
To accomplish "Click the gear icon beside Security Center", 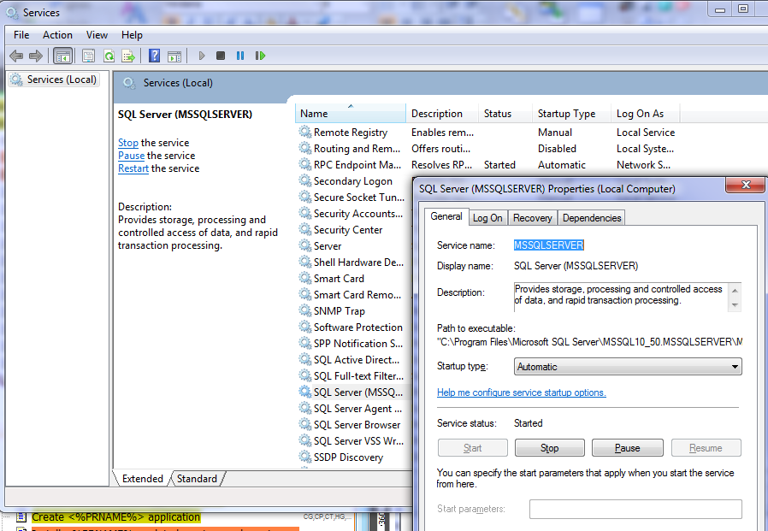I will tap(305, 229).
